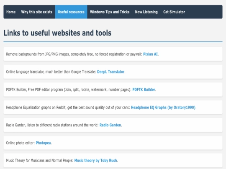The width and height of the screenshot is (226, 169).
Task: Click text 'Music Theory for Musicians and Normal People'
Action: [39, 160]
